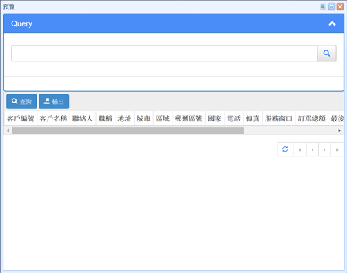Click the 服務窗口 column header
This screenshot has height=273, width=347.
pos(279,119)
